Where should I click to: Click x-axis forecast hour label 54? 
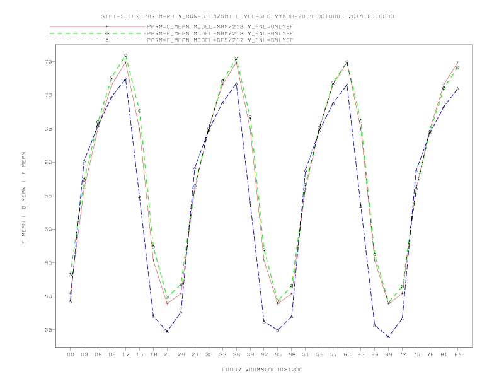point(319,354)
